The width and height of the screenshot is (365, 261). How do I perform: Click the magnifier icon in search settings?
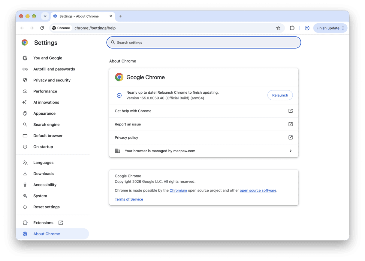pos(113,43)
